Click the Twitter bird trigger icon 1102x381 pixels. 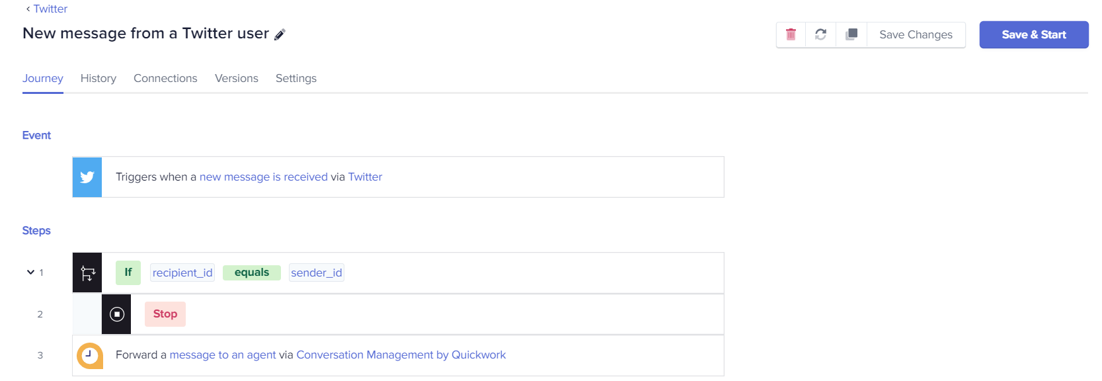pos(87,177)
